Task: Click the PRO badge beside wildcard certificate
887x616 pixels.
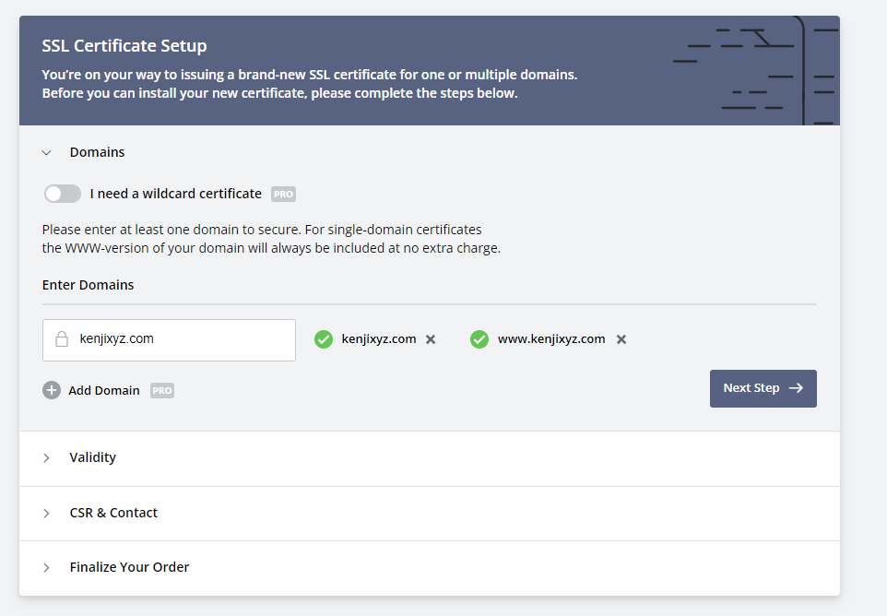Action: 283,195
